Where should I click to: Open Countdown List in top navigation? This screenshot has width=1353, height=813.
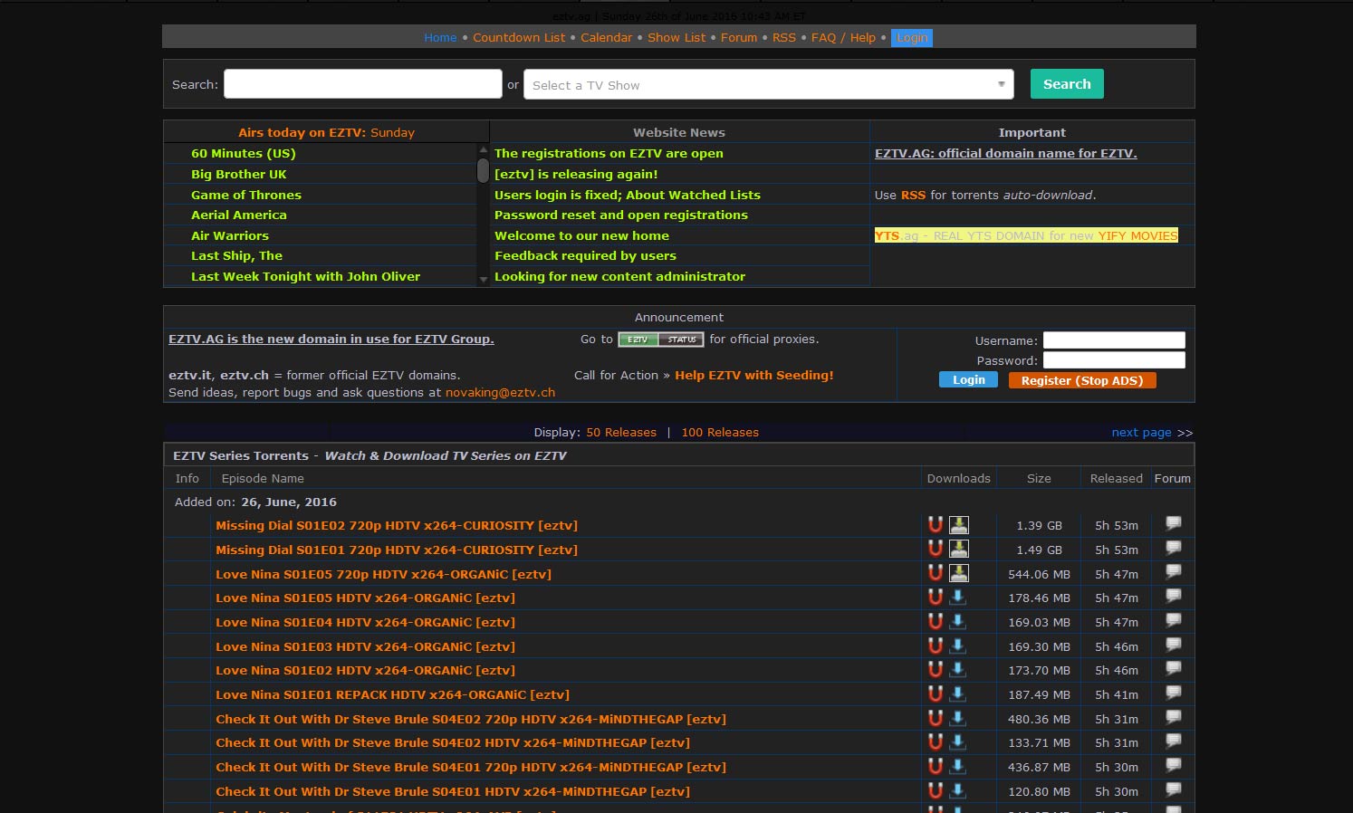518,37
